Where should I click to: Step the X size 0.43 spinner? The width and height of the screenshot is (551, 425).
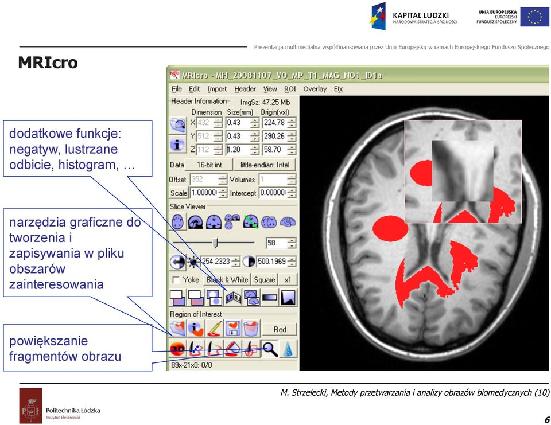255,123
